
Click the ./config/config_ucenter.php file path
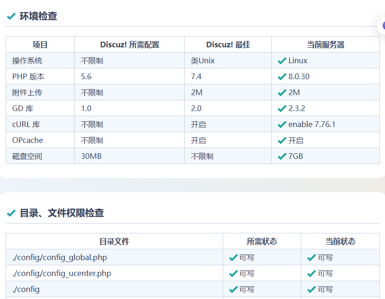(62, 273)
